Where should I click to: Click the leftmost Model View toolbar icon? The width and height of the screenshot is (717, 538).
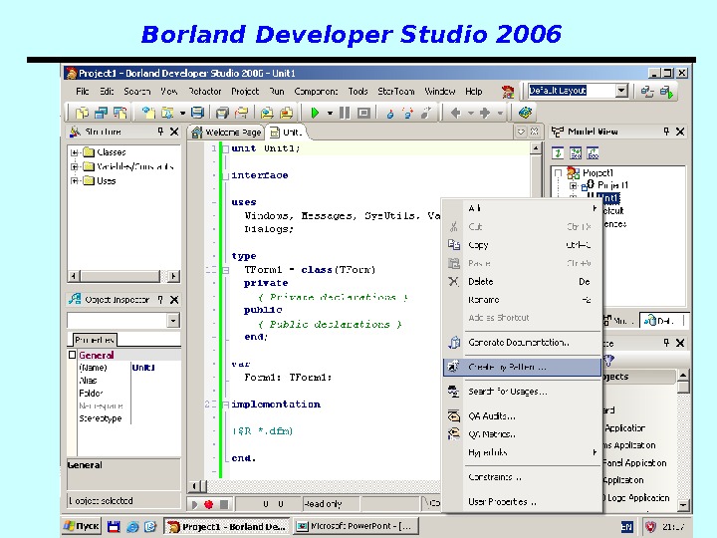(558, 152)
